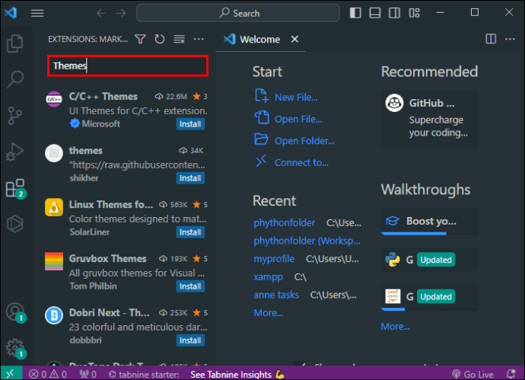525x380 pixels.
Task: Open the hamburger application menu
Action: click(x=37, y=13)
